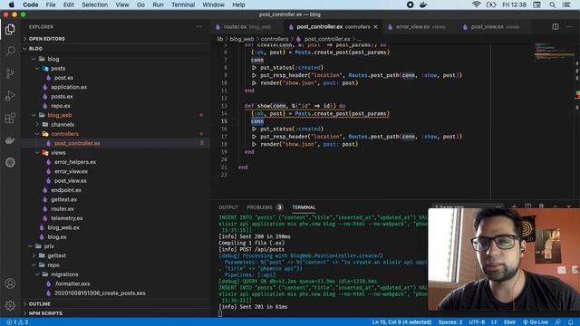The image size is (580, 326).
Task: Open the OUTPUT panel tab
Action: 228,207
